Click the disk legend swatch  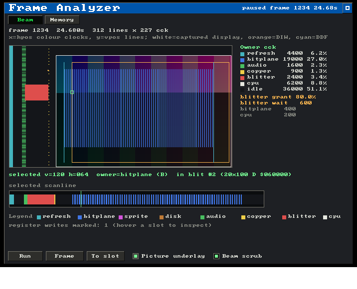tap(162, 217)
